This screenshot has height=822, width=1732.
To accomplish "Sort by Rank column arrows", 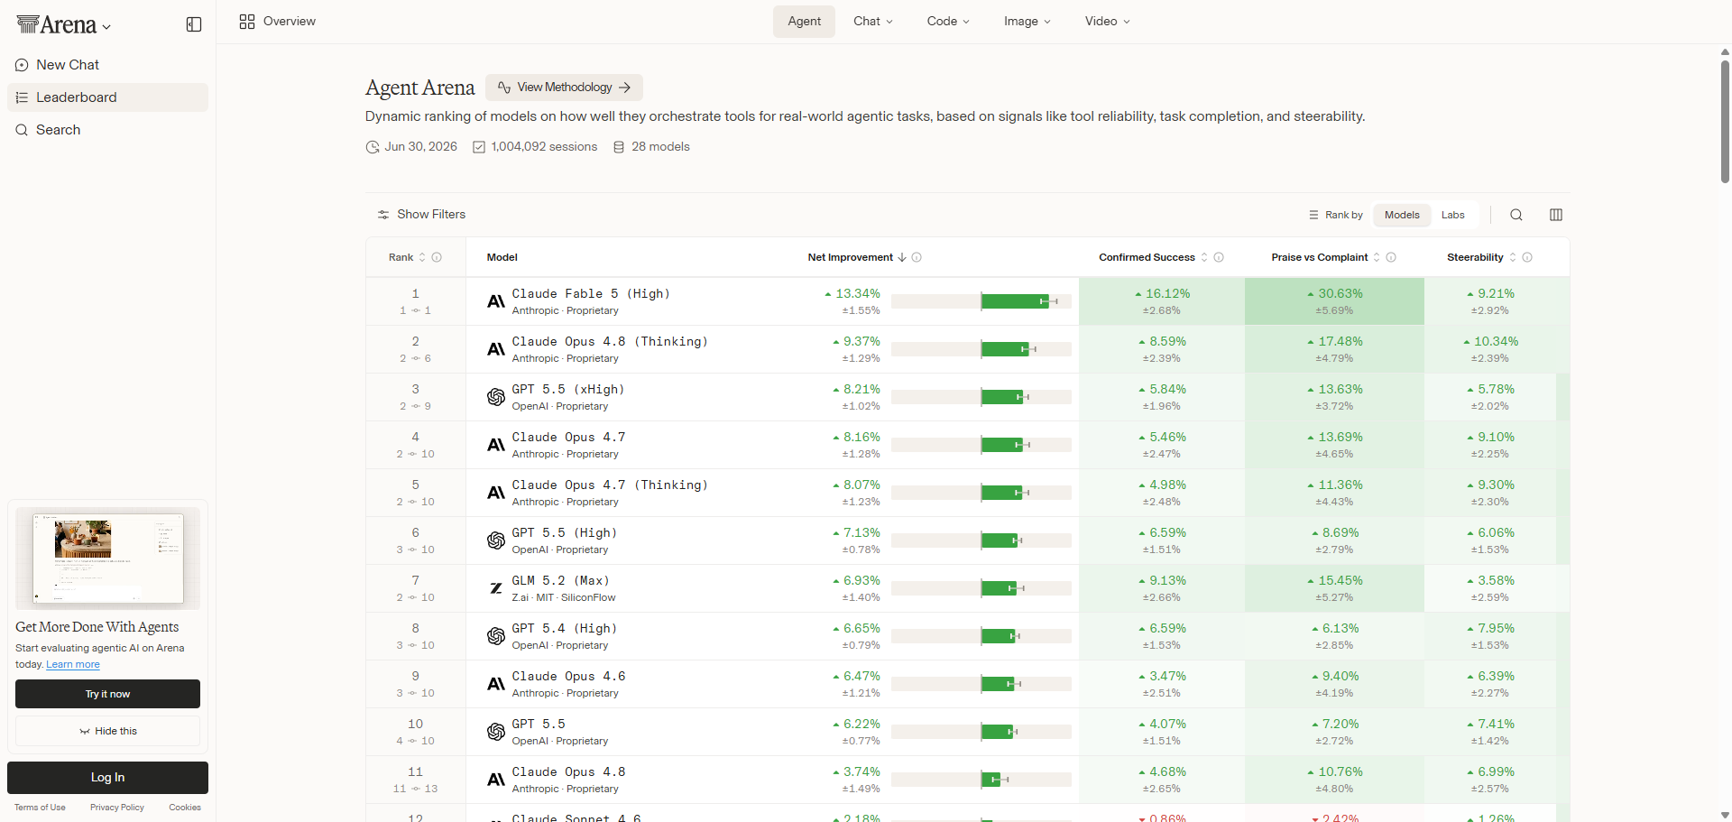I will point(422,257).
